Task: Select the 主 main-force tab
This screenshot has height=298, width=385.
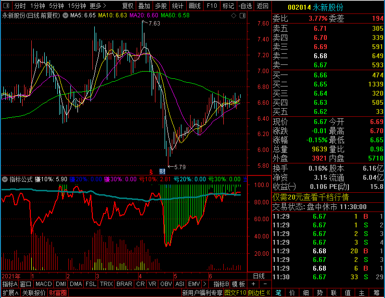Action: 362,293
